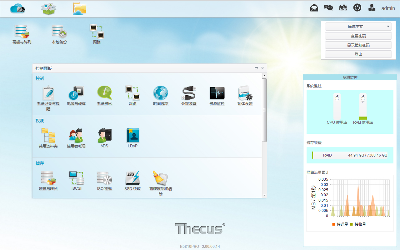Click the control panel scrollbar down arrow
The width and height of the screenshot is (400, 250).
pyautogui.click(x=264, y=195)
